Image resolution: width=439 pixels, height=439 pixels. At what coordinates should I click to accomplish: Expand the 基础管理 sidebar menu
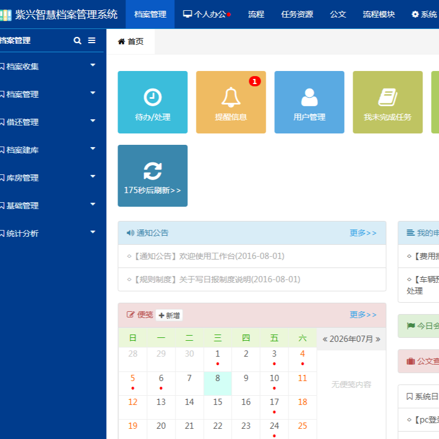coord(93,204)
